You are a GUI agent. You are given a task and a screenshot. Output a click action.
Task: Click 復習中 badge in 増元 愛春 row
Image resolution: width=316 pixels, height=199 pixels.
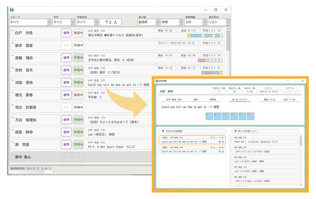[78, 95]
